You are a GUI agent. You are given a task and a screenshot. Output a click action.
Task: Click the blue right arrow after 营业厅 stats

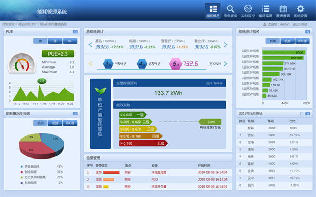[x=225, y=45]
